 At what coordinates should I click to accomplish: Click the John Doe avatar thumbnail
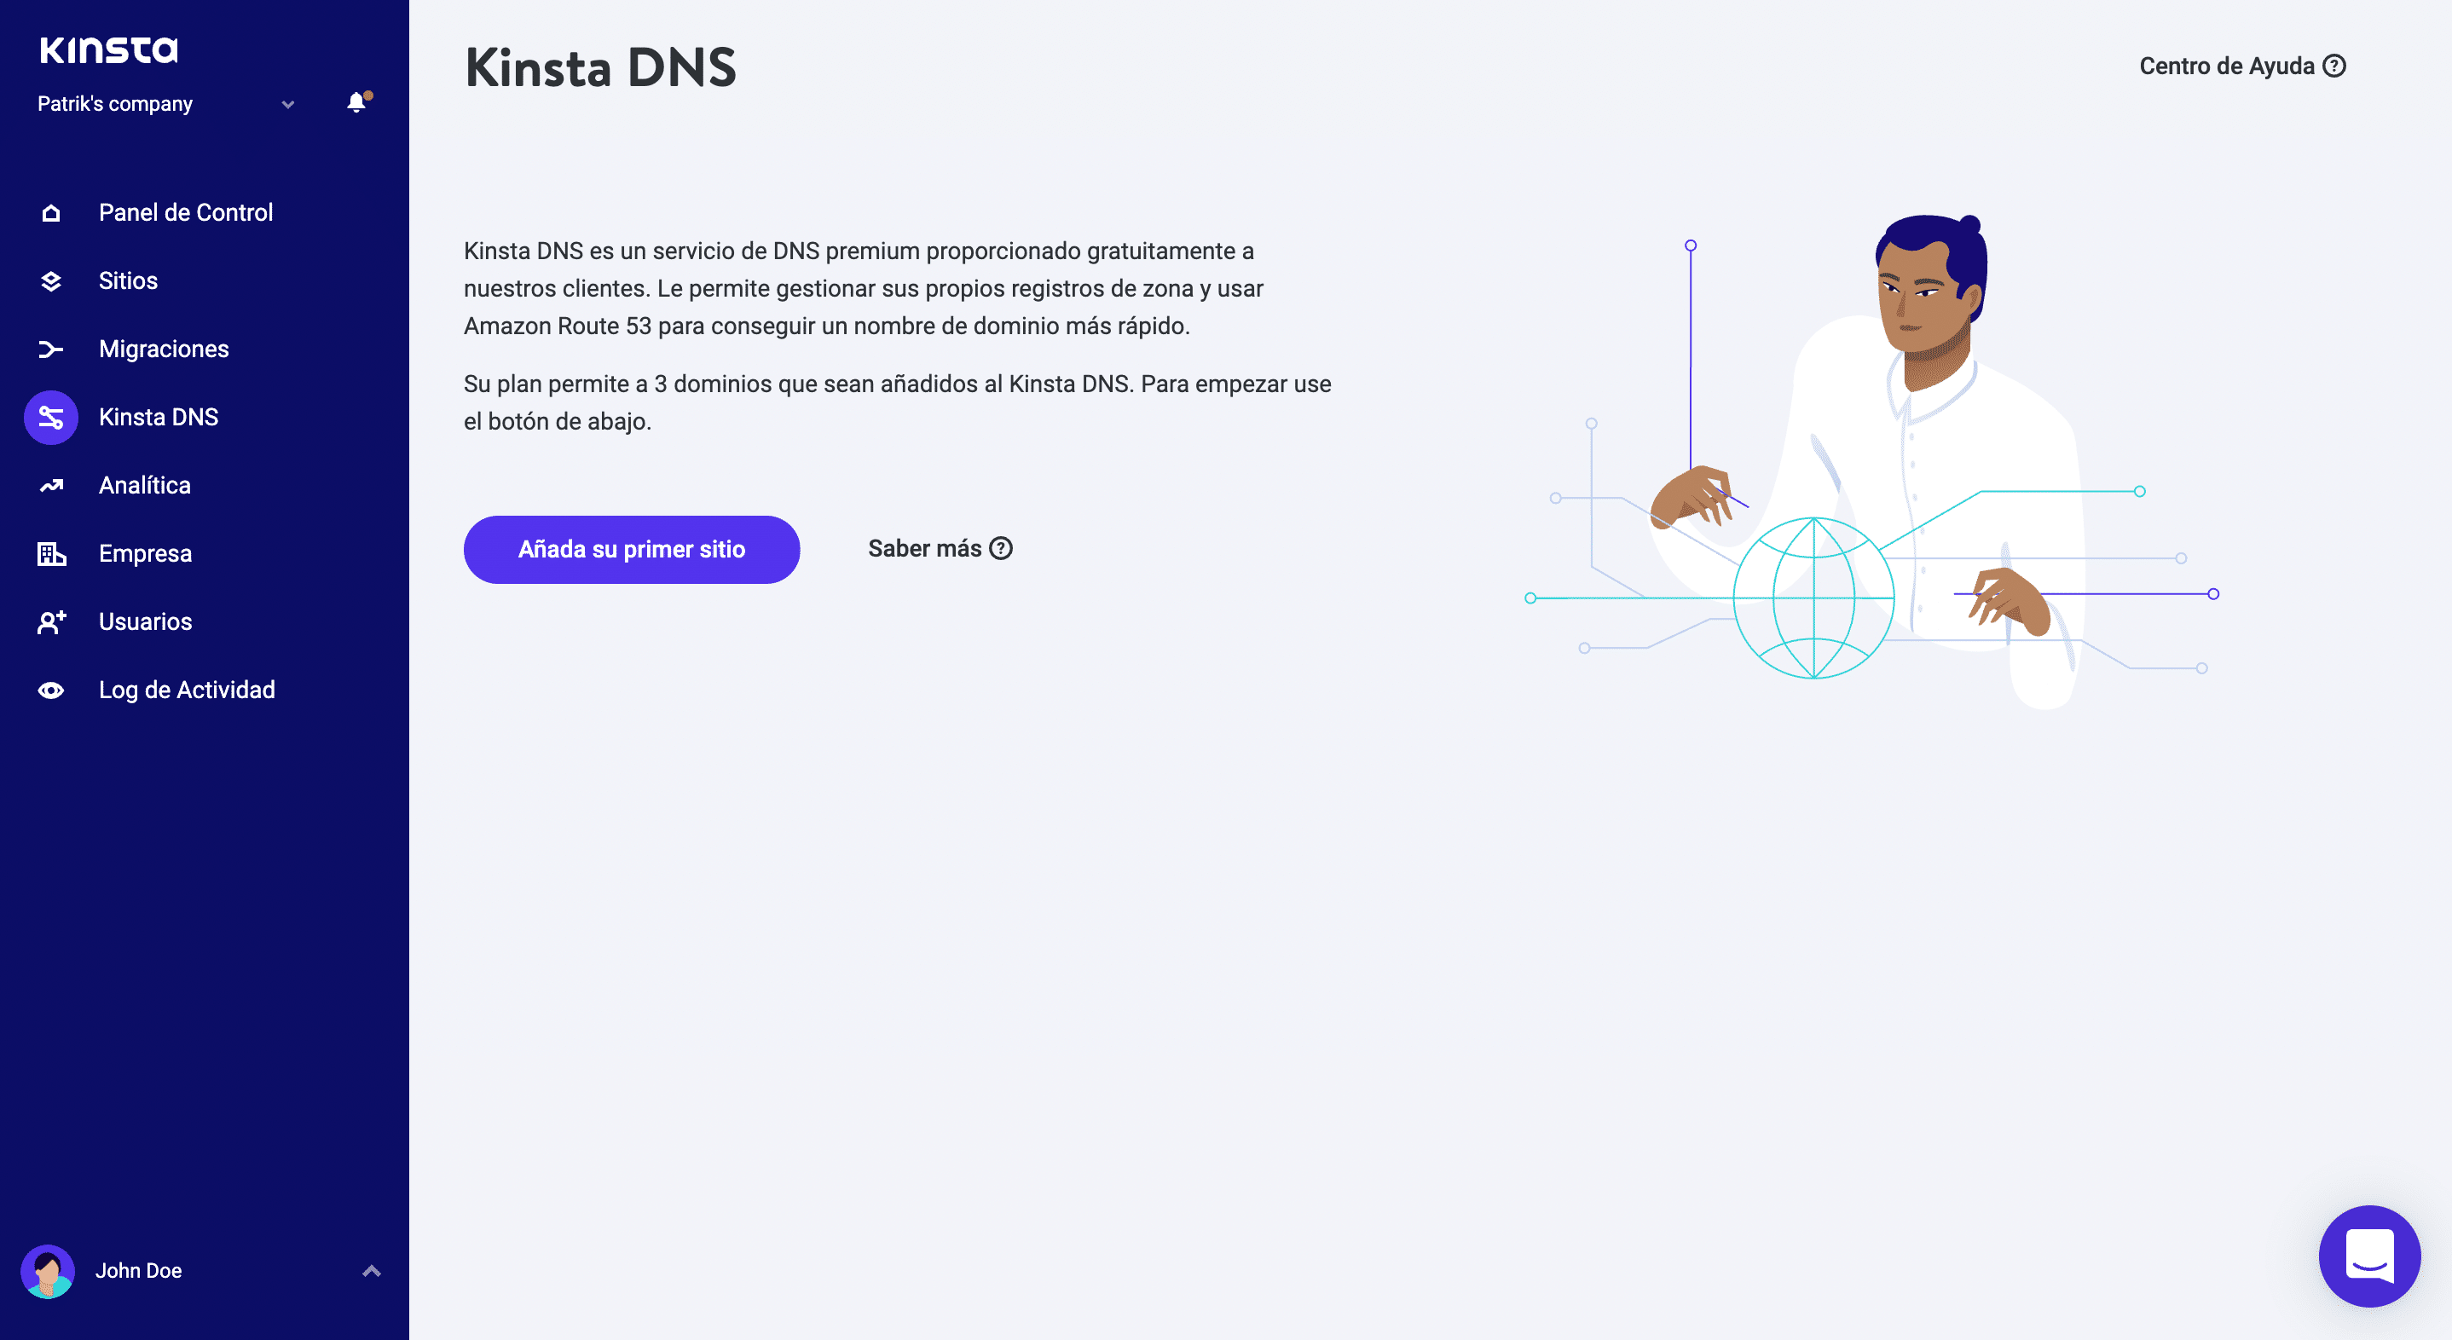pyautogui.click(x=48, y=1272)
